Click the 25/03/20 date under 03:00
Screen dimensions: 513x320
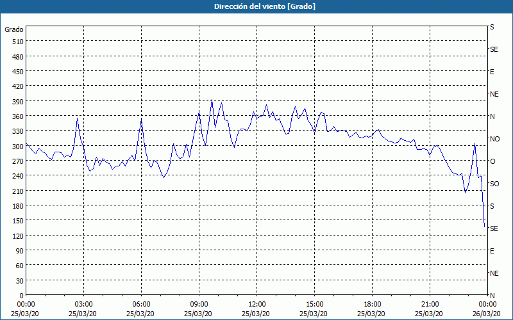(83, 314)
